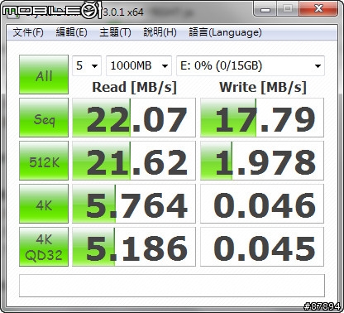Open the 文件(F) menu
This screenshot has height=313, width=344.
tap(28, 32)
